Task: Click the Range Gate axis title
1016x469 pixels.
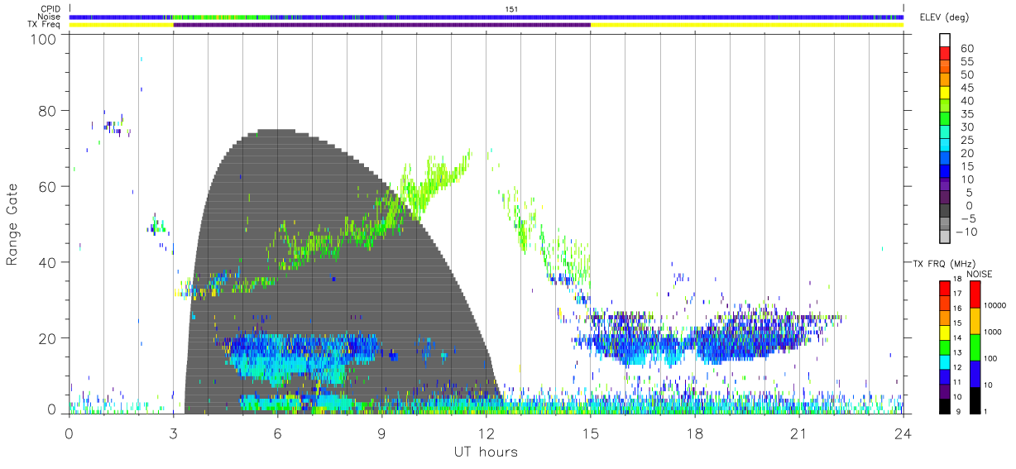Action: (13, 225)
